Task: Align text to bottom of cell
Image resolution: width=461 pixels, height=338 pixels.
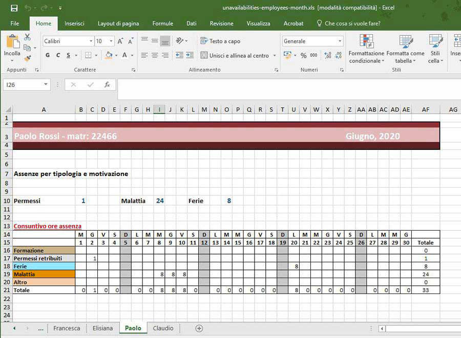Action: coord(165,41)
